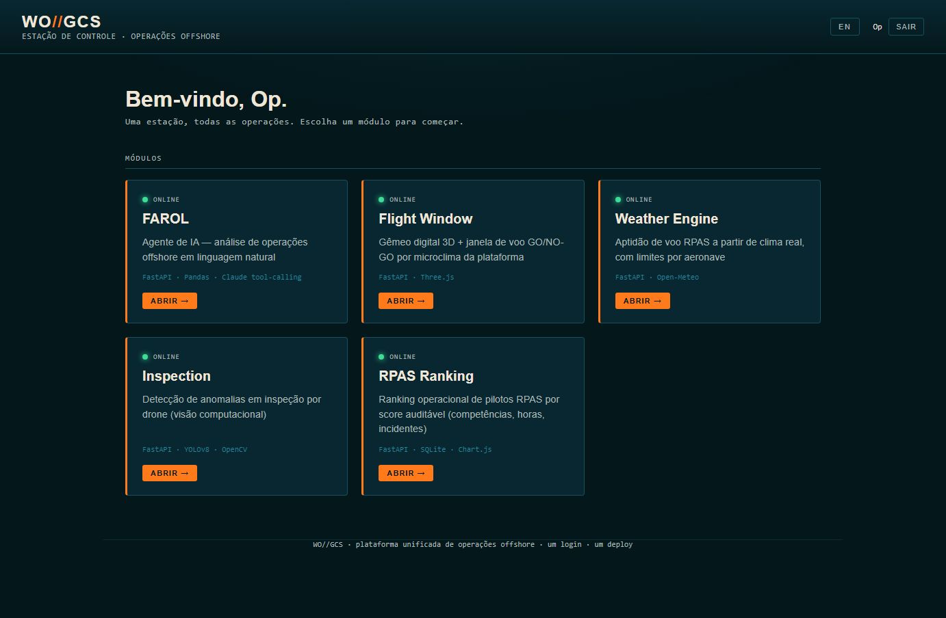
Task: Click the ONLINE label on the FAROL card
Action: click(x=166, y=200)
